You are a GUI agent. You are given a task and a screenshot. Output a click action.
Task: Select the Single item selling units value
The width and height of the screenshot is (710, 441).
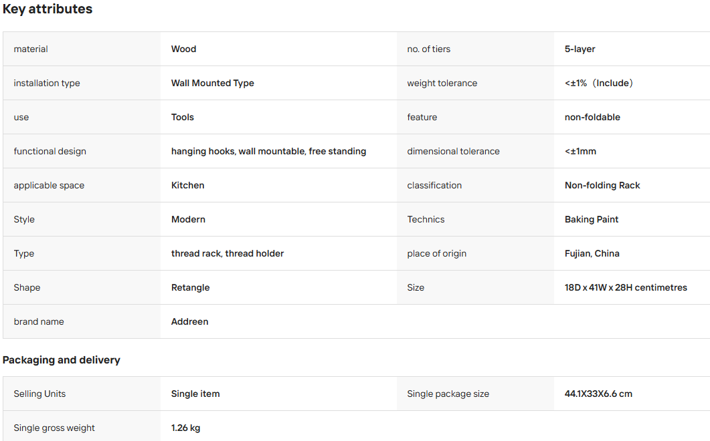click(195, 394)
